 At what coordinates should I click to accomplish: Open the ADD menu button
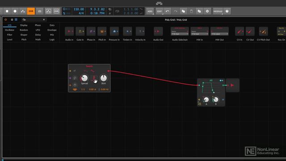point(150,11)
